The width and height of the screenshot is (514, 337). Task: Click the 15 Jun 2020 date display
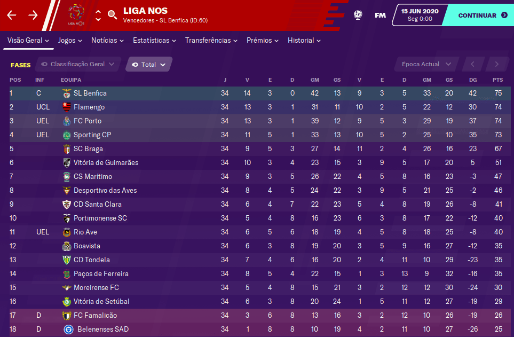click(420, 15)
